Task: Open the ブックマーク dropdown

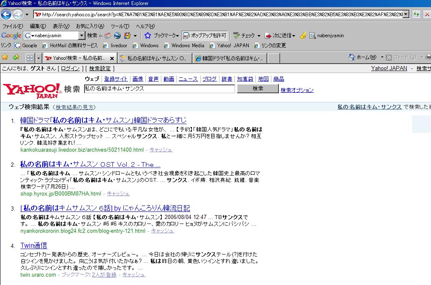Action: (166, 36)
